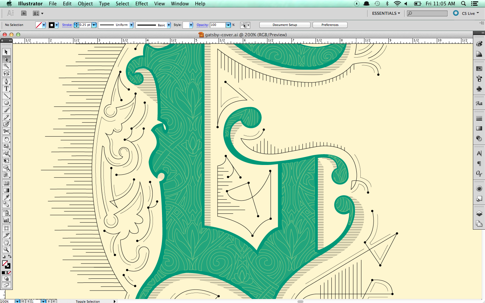This screenshot has width=485, height=303.
Task: Change the screen mode button
Action: (x=6, y=285)
